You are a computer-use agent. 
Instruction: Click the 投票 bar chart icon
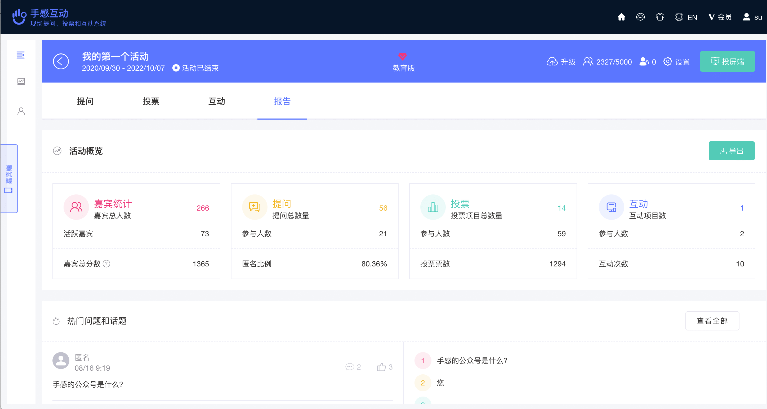click(433, 207)
